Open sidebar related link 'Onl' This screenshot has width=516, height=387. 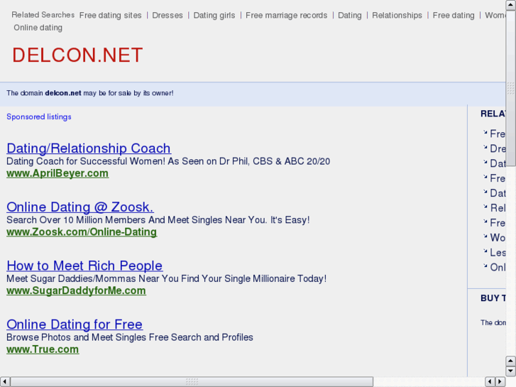click(498, 267)
